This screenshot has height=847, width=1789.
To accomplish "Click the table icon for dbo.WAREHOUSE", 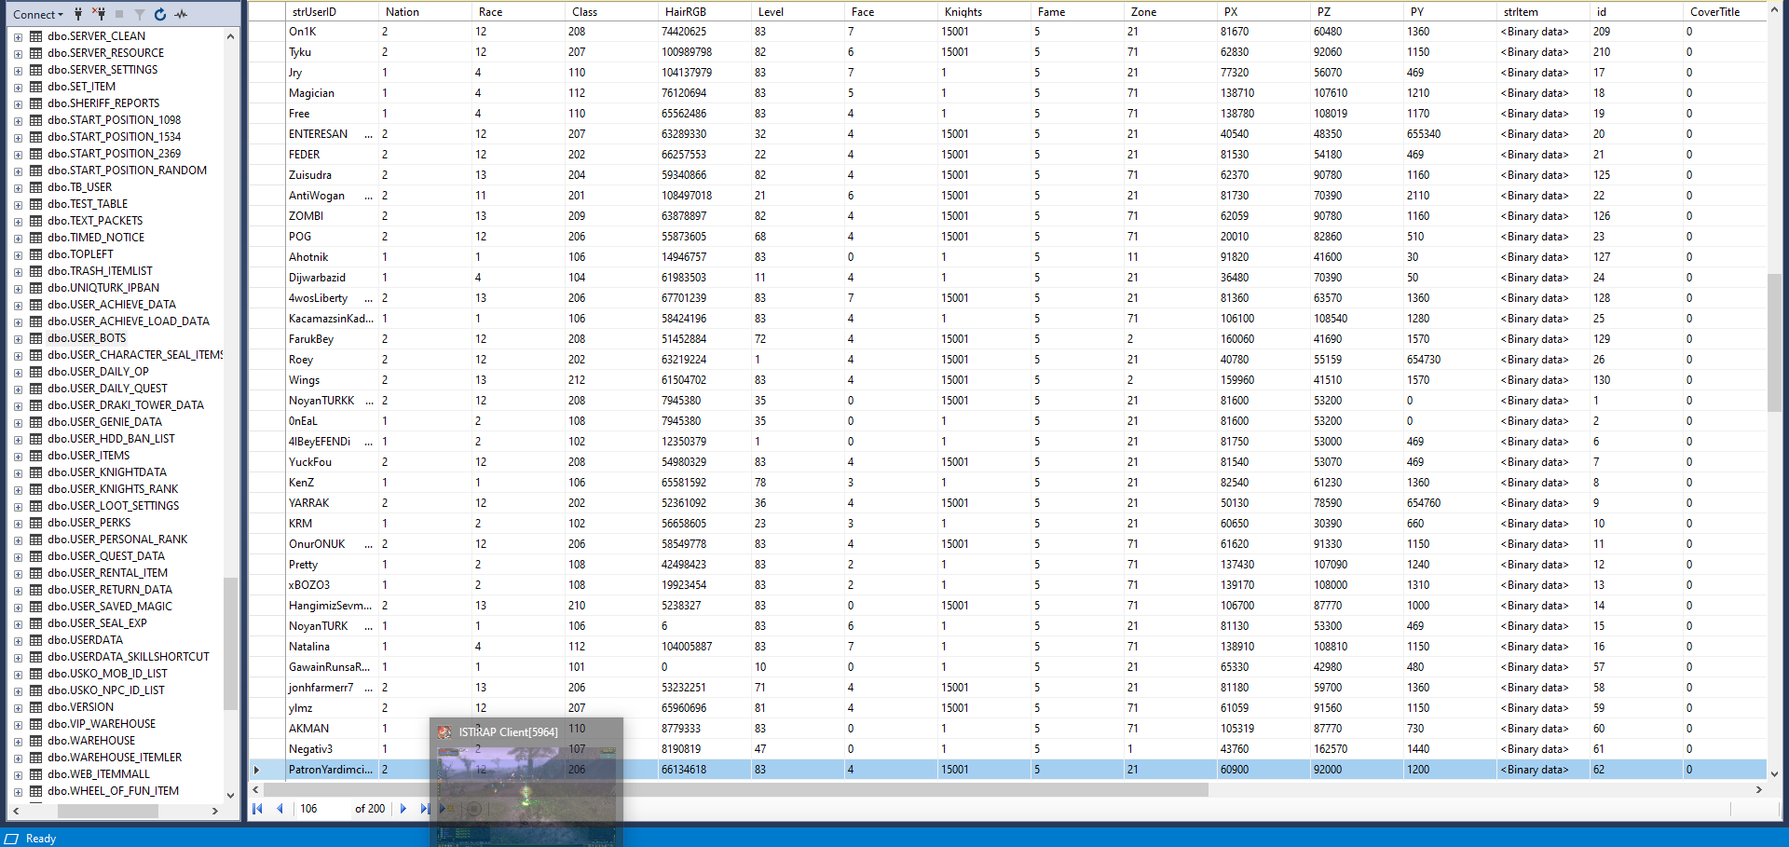I will click(x=36, y=741).
